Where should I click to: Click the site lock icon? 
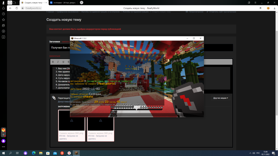tap(23, 8)
